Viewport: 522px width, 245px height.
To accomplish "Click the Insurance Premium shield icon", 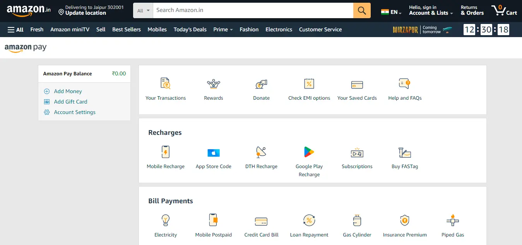I will click(x=405, y=221).
